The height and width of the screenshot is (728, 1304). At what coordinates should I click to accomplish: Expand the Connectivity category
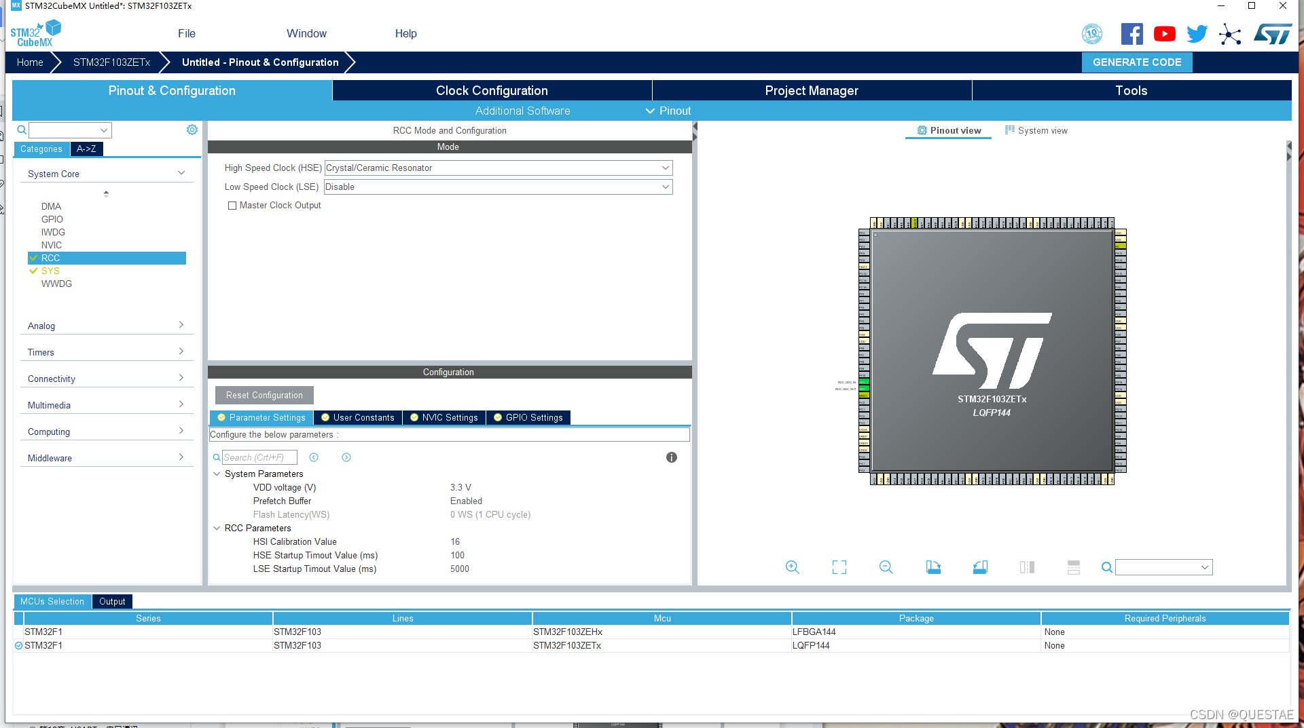point(106,379)
